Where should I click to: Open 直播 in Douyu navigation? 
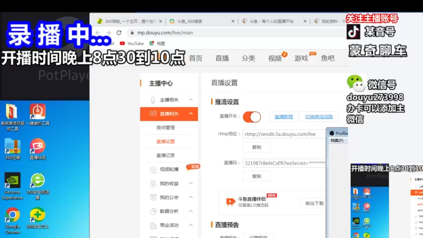coord(222,58)
